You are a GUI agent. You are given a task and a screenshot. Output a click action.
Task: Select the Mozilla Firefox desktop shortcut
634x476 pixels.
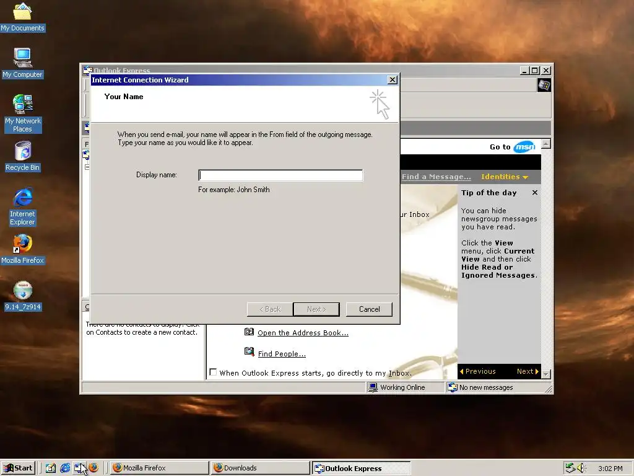[22, 250]
